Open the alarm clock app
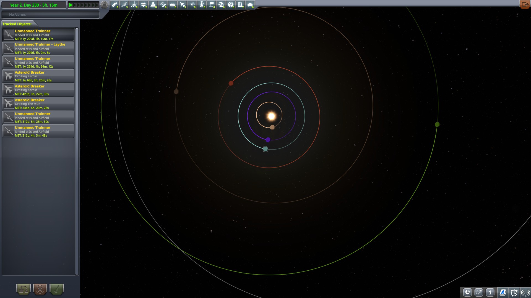 [x=514, y=292]
